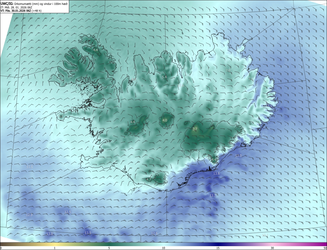The width and height of the screenshot is (327, 250).
Task: Click the "50" tick on the colour scale
Action: [x=325, y=248]
